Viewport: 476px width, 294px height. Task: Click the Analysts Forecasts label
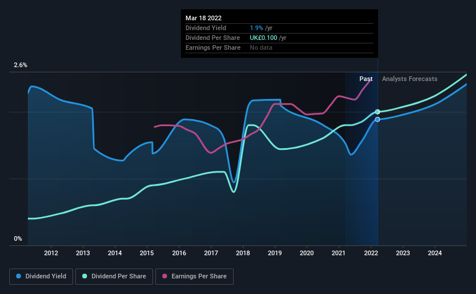409,79
